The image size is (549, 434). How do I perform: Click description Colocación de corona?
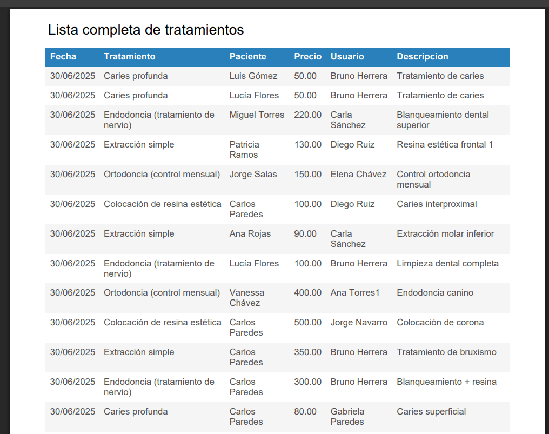[441, 322]
